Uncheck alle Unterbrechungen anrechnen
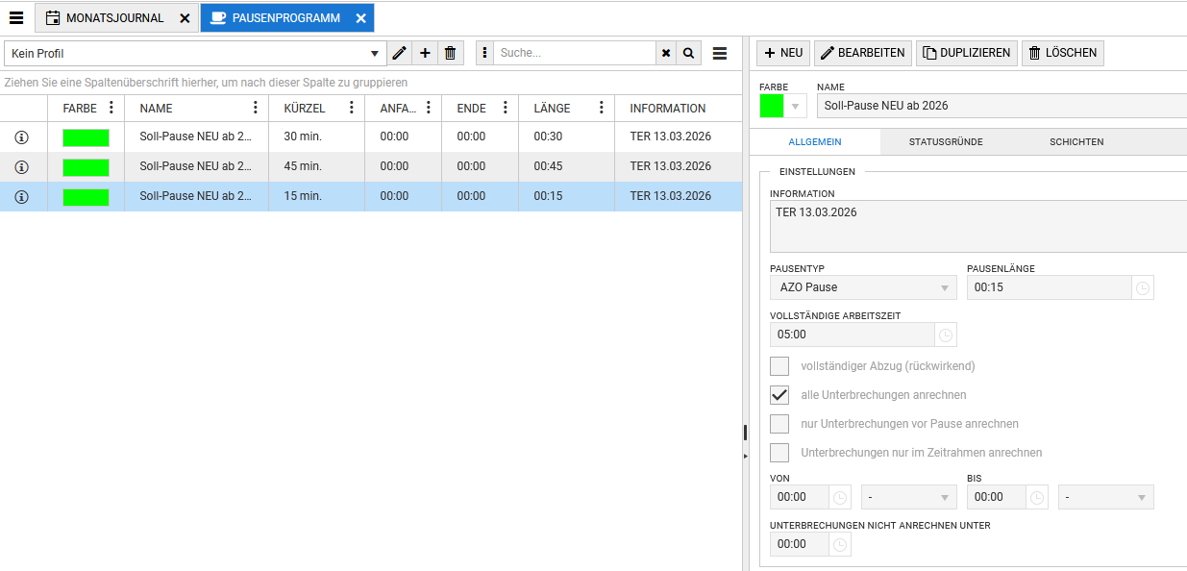Viewport: 1187px width, 571px height. 779,395
